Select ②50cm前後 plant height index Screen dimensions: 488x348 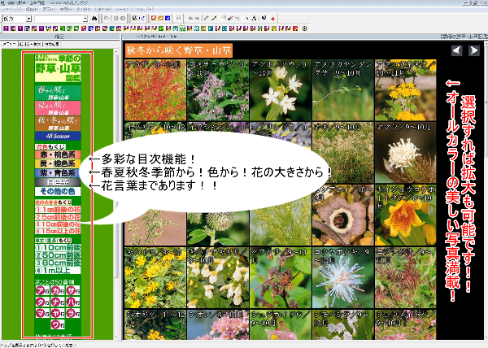(x=58, y=255)
